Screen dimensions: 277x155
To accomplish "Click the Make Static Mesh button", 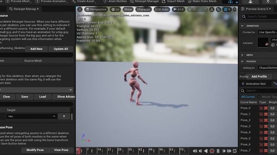I will [202, 1].
